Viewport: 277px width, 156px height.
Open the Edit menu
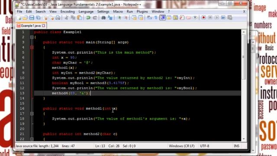29,12
